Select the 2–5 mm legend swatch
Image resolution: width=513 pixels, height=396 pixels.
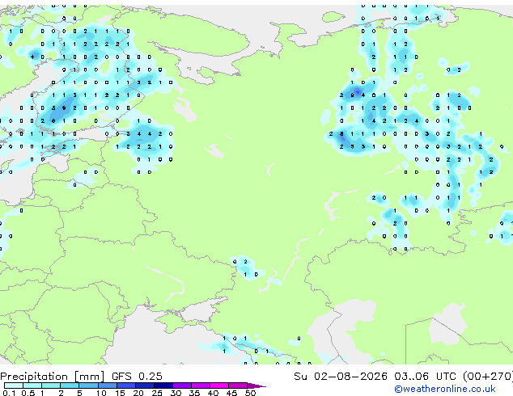(x=70, y=385)
